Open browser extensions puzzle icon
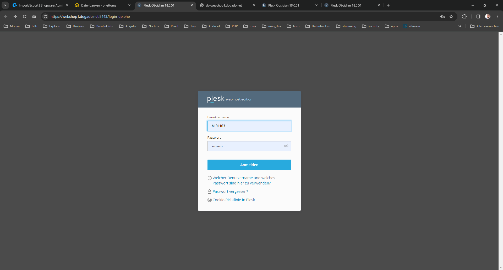The width and height of the screenshot is (503, 270). pos(464,16)
